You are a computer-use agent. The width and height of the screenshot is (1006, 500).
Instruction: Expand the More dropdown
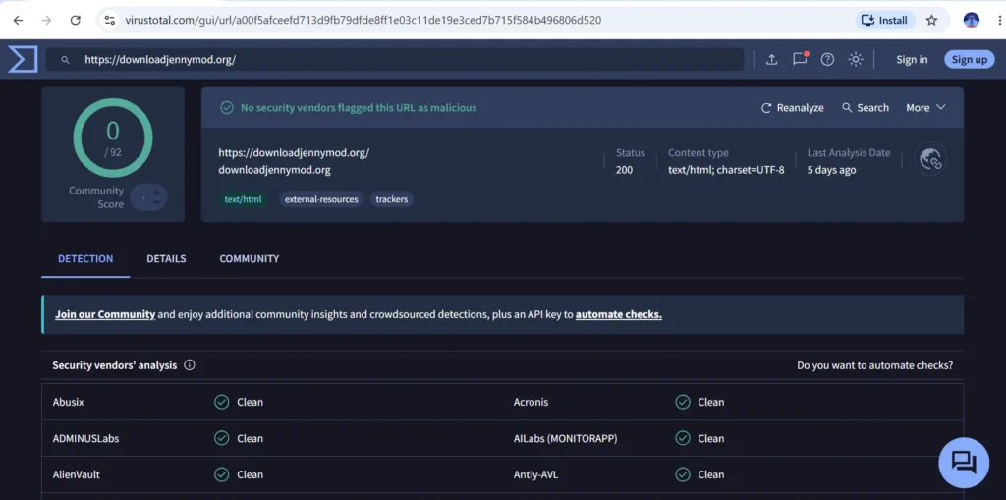coord(925,108)
